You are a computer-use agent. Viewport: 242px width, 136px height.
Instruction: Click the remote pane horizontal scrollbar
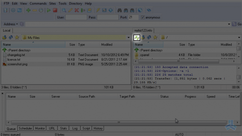click(x=179, y=61)
